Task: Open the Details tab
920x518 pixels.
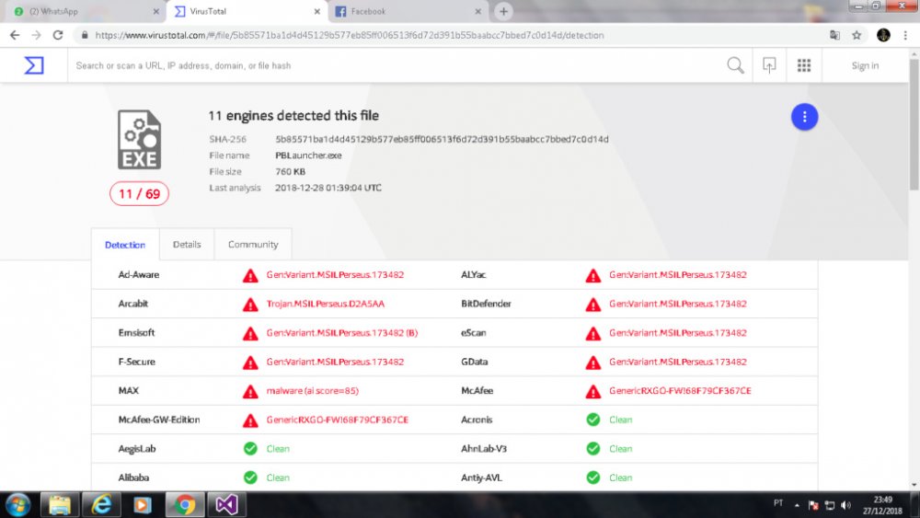Action: [187, 244]
